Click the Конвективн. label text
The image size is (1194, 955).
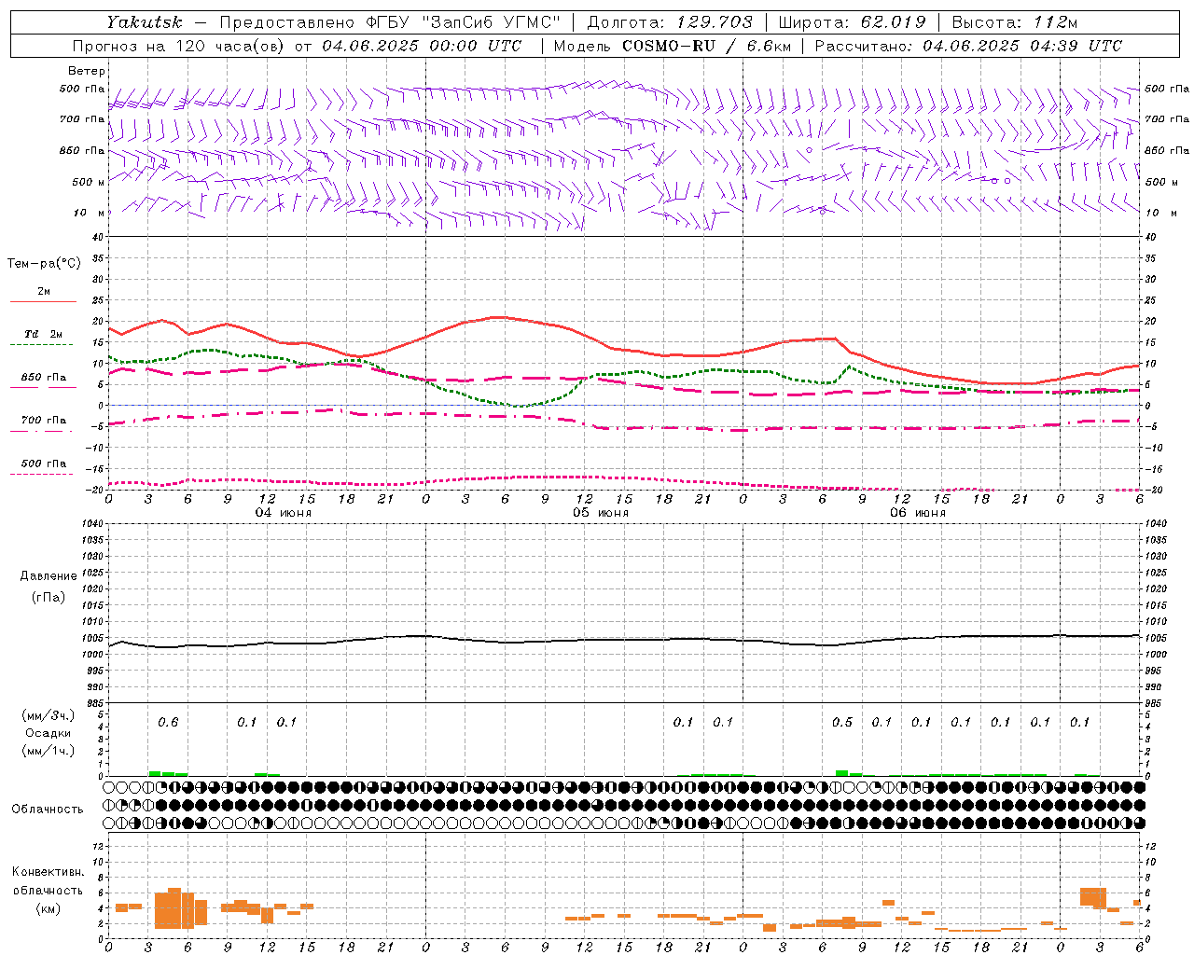tap(48, 872)
